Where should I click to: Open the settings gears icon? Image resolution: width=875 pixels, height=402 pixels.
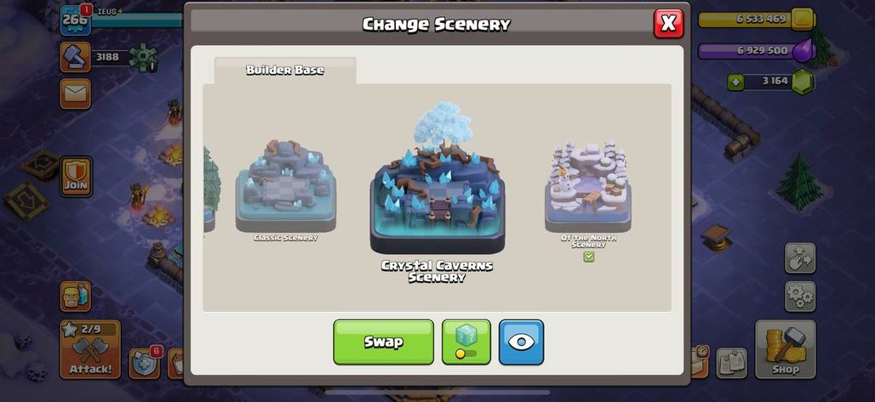pyautogui.click(x=799, y=296)
